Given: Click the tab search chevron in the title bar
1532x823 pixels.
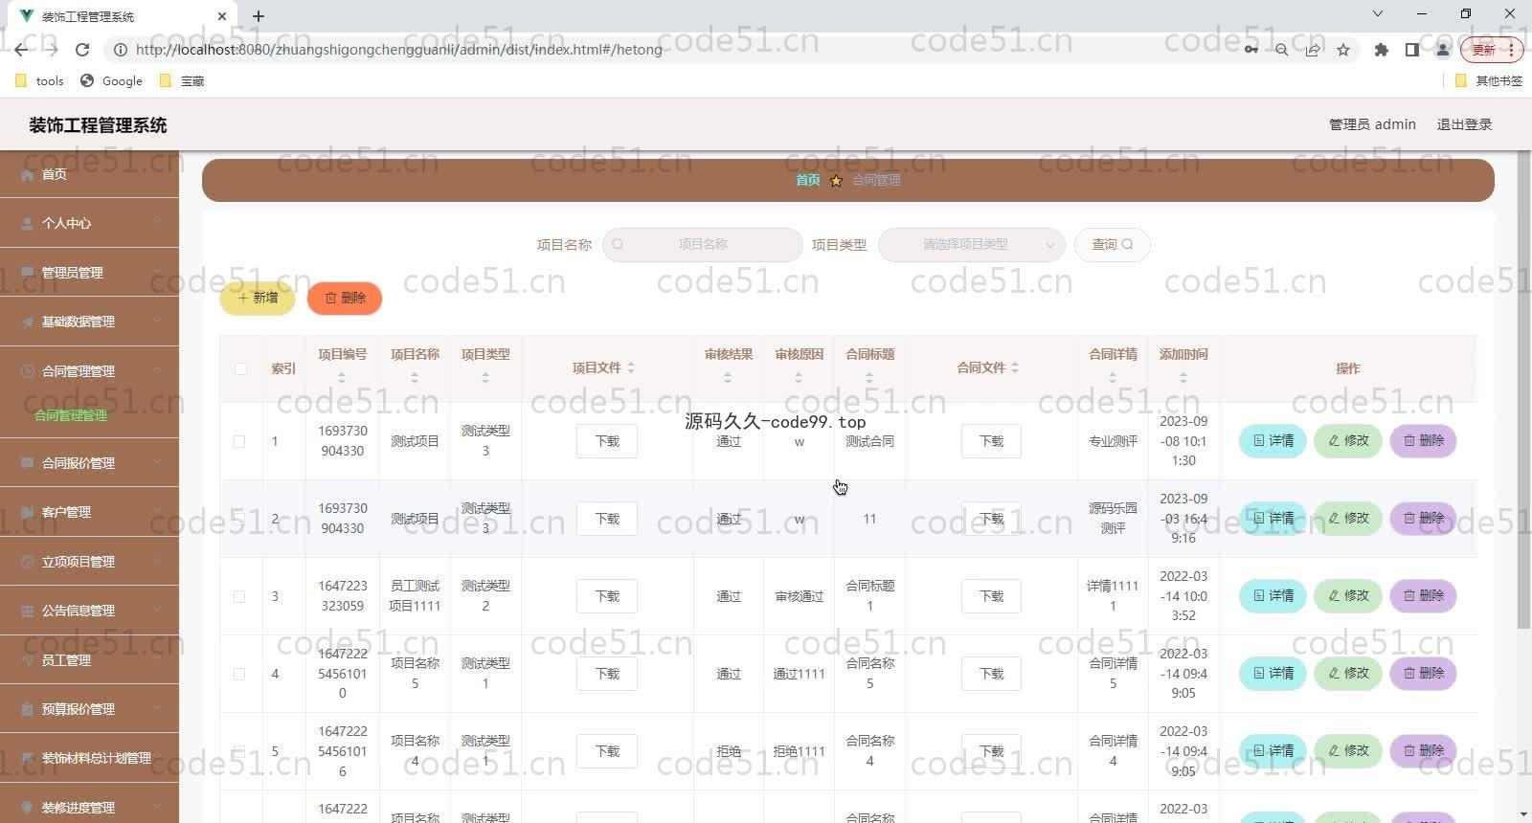Looking at the screenshot, I should pos(1378,14).
